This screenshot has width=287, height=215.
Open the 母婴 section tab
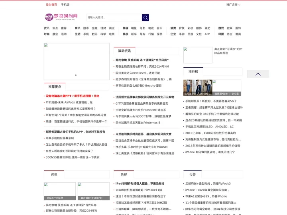[193, 174]
